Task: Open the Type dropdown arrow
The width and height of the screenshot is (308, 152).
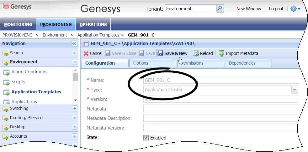Action: tap(295, 90)
